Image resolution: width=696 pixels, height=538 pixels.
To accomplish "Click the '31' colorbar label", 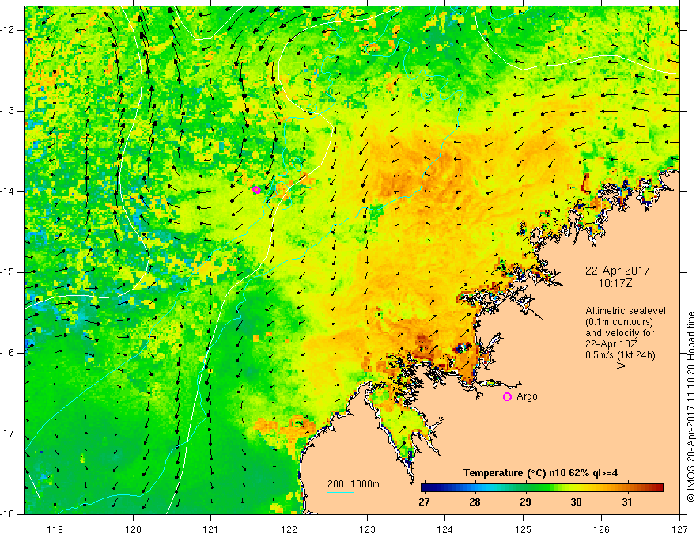I will click(x=626, y=502).
